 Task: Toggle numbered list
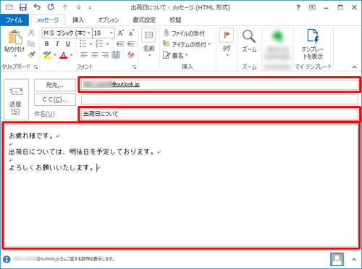tap(99, 44)
